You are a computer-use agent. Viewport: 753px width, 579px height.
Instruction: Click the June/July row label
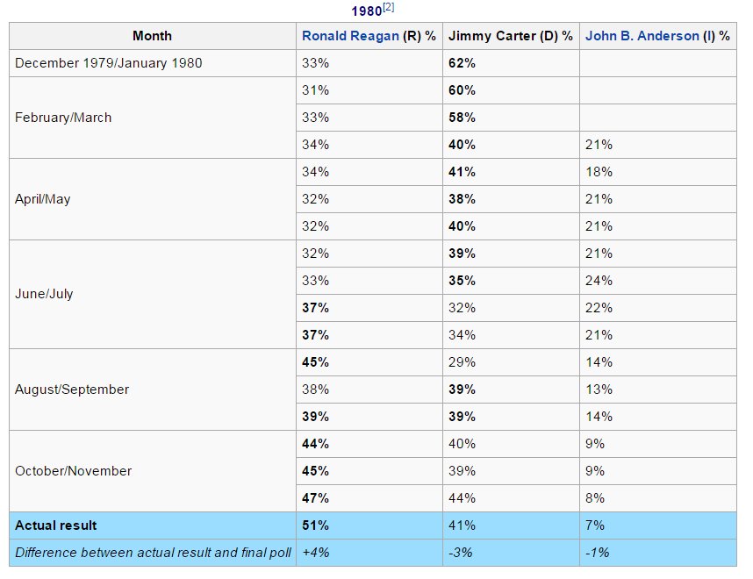click(44, 294)
